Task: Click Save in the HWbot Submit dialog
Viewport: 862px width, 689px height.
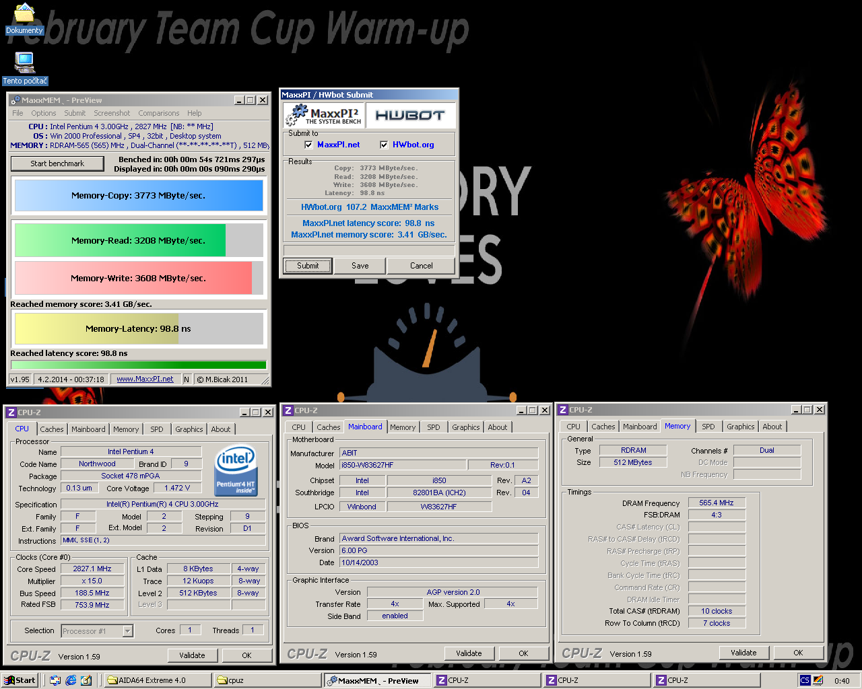Action: [360, 266]
